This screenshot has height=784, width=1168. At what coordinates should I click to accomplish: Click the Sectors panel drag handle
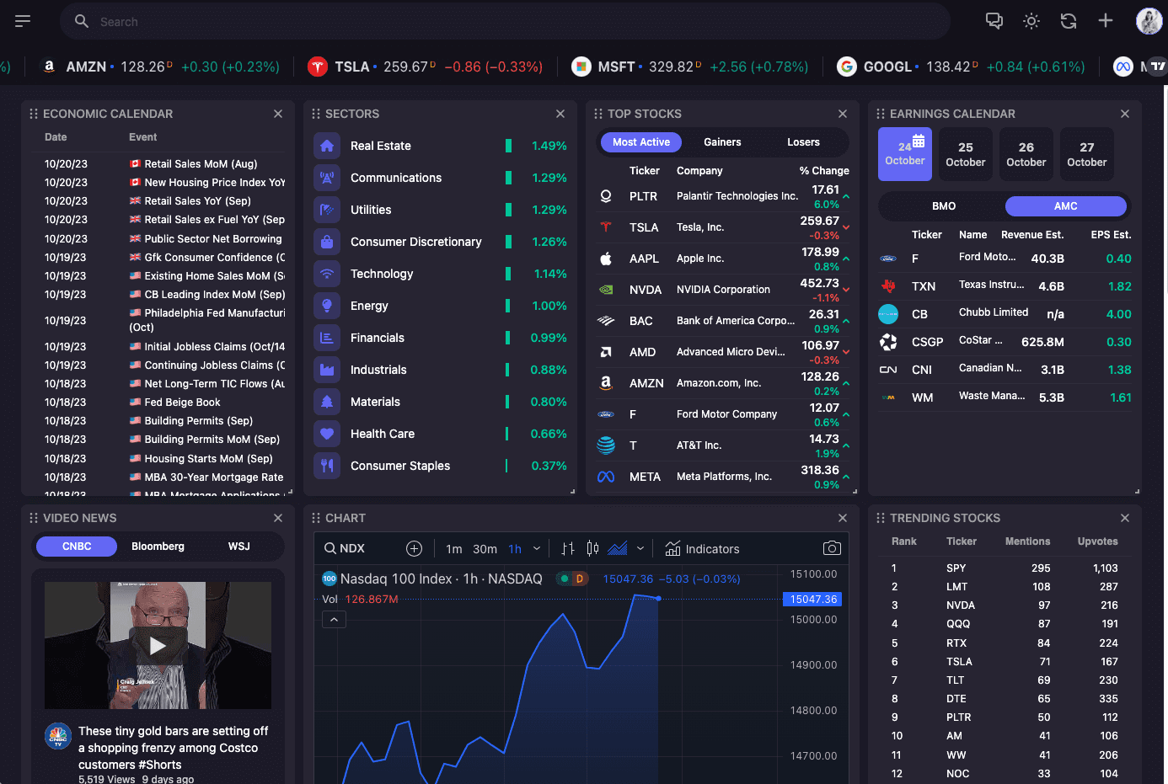316,114
